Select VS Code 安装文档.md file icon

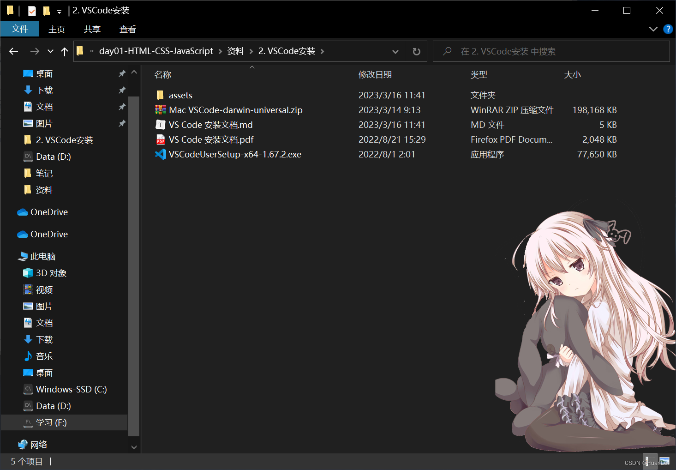click(x=160, y=125)
